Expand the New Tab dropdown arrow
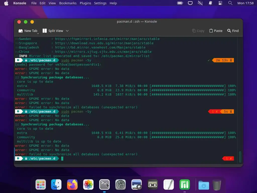The image size is (257, 193). coord(38,33)
